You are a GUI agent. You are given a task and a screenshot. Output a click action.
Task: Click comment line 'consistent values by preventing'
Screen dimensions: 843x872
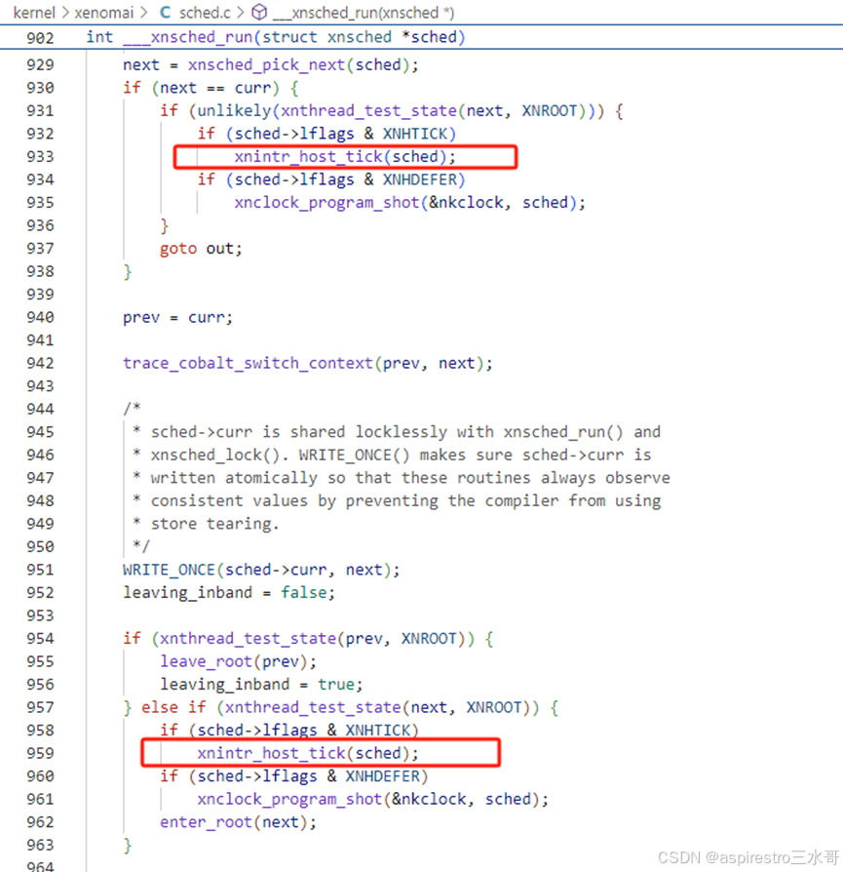pos(397,501)
